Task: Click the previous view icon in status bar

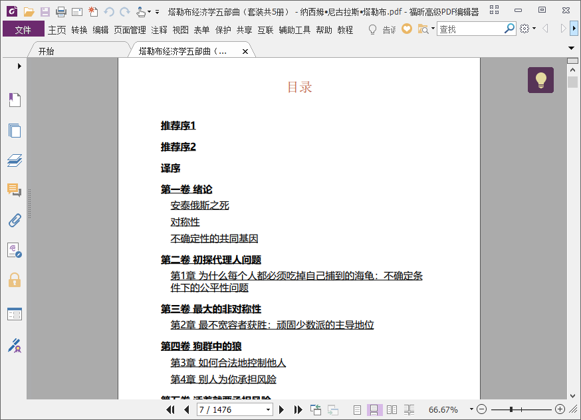Action: pyautogui.click(x=316, y=409)
